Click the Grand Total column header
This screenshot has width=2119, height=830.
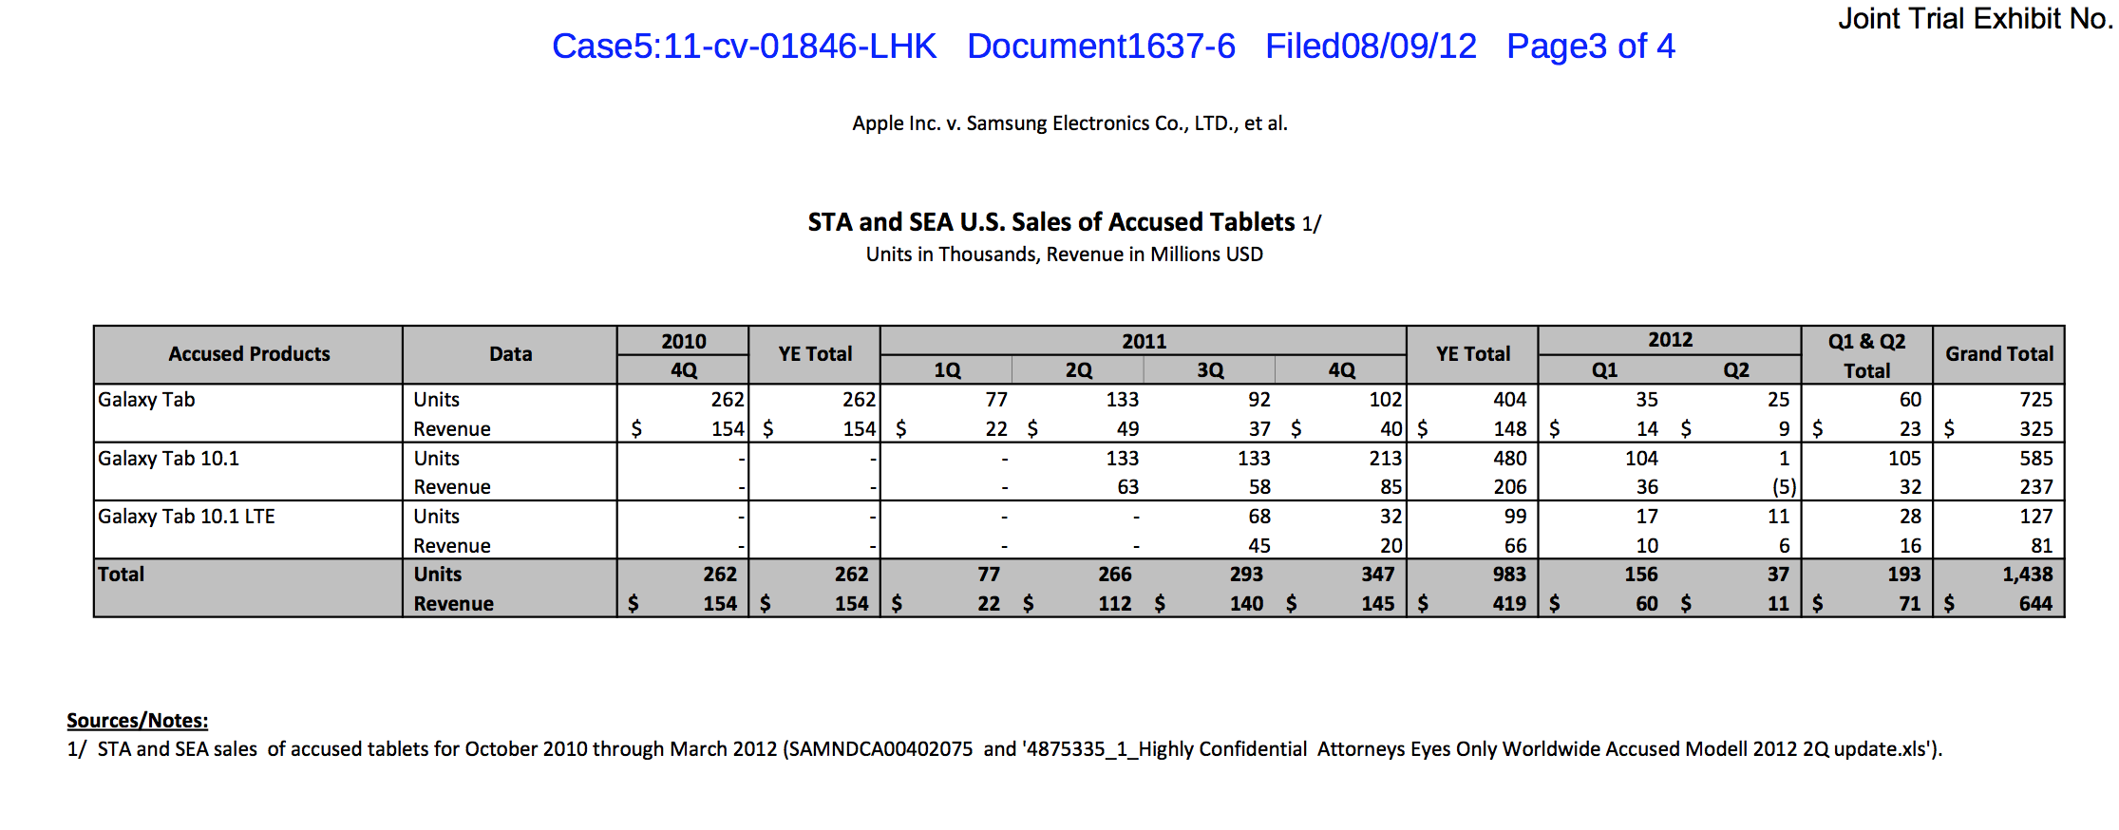pos(1999,354)
